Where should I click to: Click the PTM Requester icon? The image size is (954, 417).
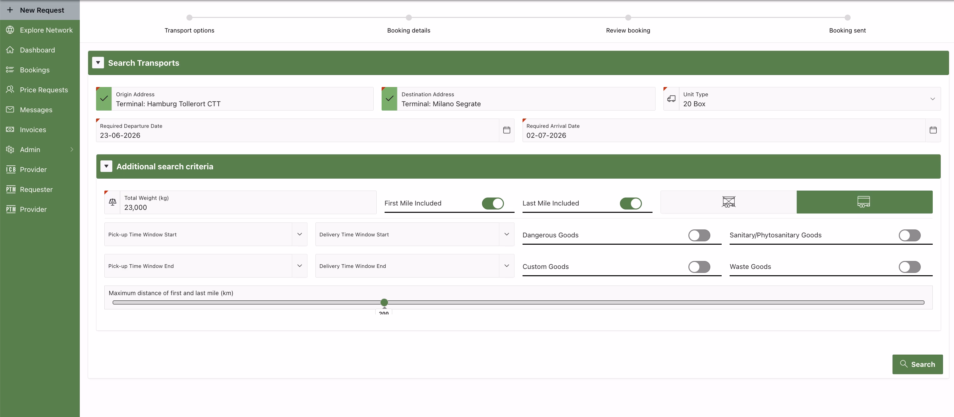point(11,190)
